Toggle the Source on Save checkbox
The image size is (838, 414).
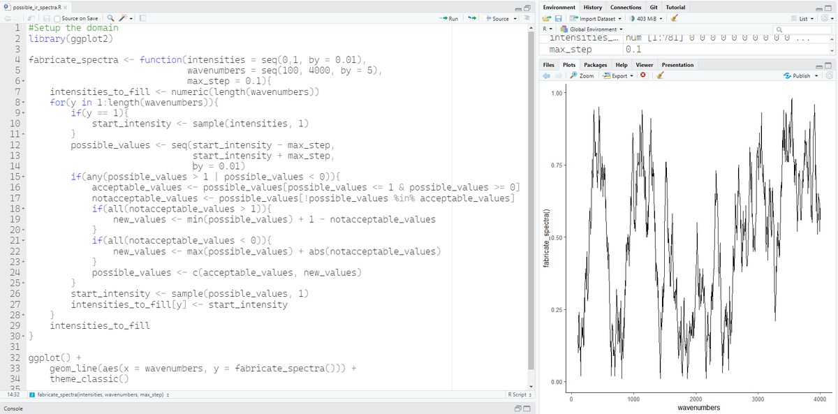[57, 18]
